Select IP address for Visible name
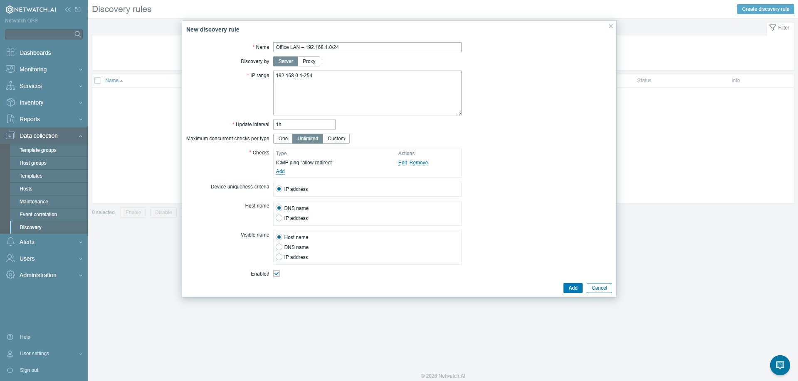This screenshot has width=798, height=381. tap(279, 257)
